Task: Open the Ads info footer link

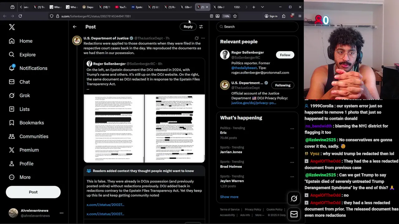Action: pyautogui.click(x=245, y=215)
